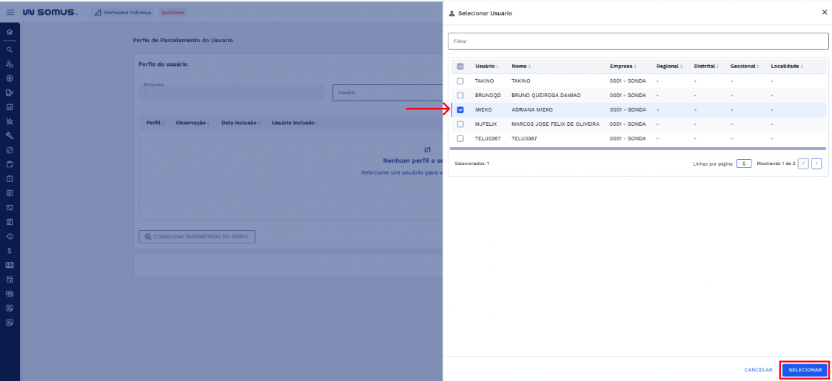The image size is (832, 381).
Task: Sort background table by Perfil column
Action: [x=155, y=123]
